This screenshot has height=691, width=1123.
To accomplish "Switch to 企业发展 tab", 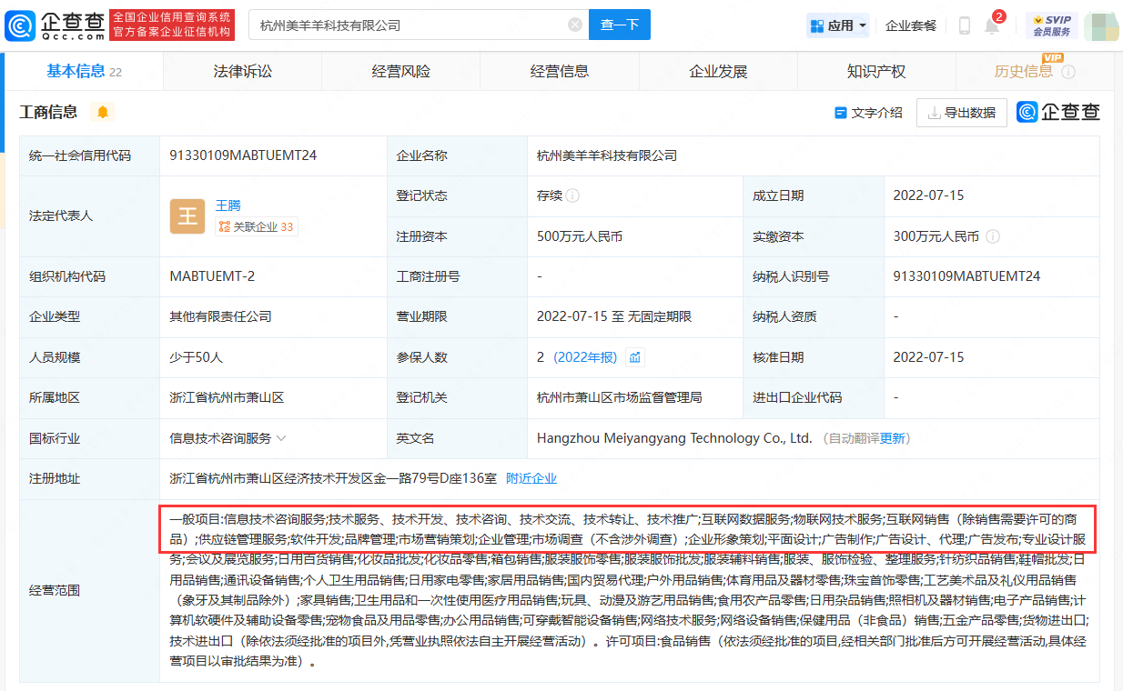I will (x=718, y=72).
